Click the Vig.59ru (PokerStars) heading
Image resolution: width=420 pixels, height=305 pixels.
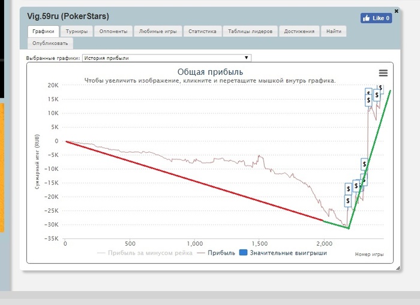[x=68, y=16]
